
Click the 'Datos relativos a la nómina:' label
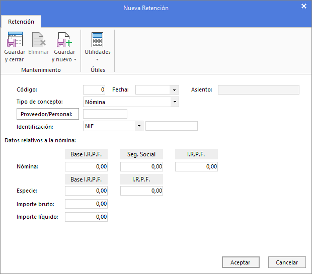[40, 140]
